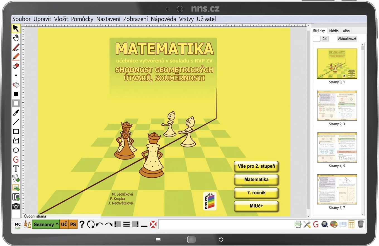Select the paint bucket fill tool

(16, 85)
